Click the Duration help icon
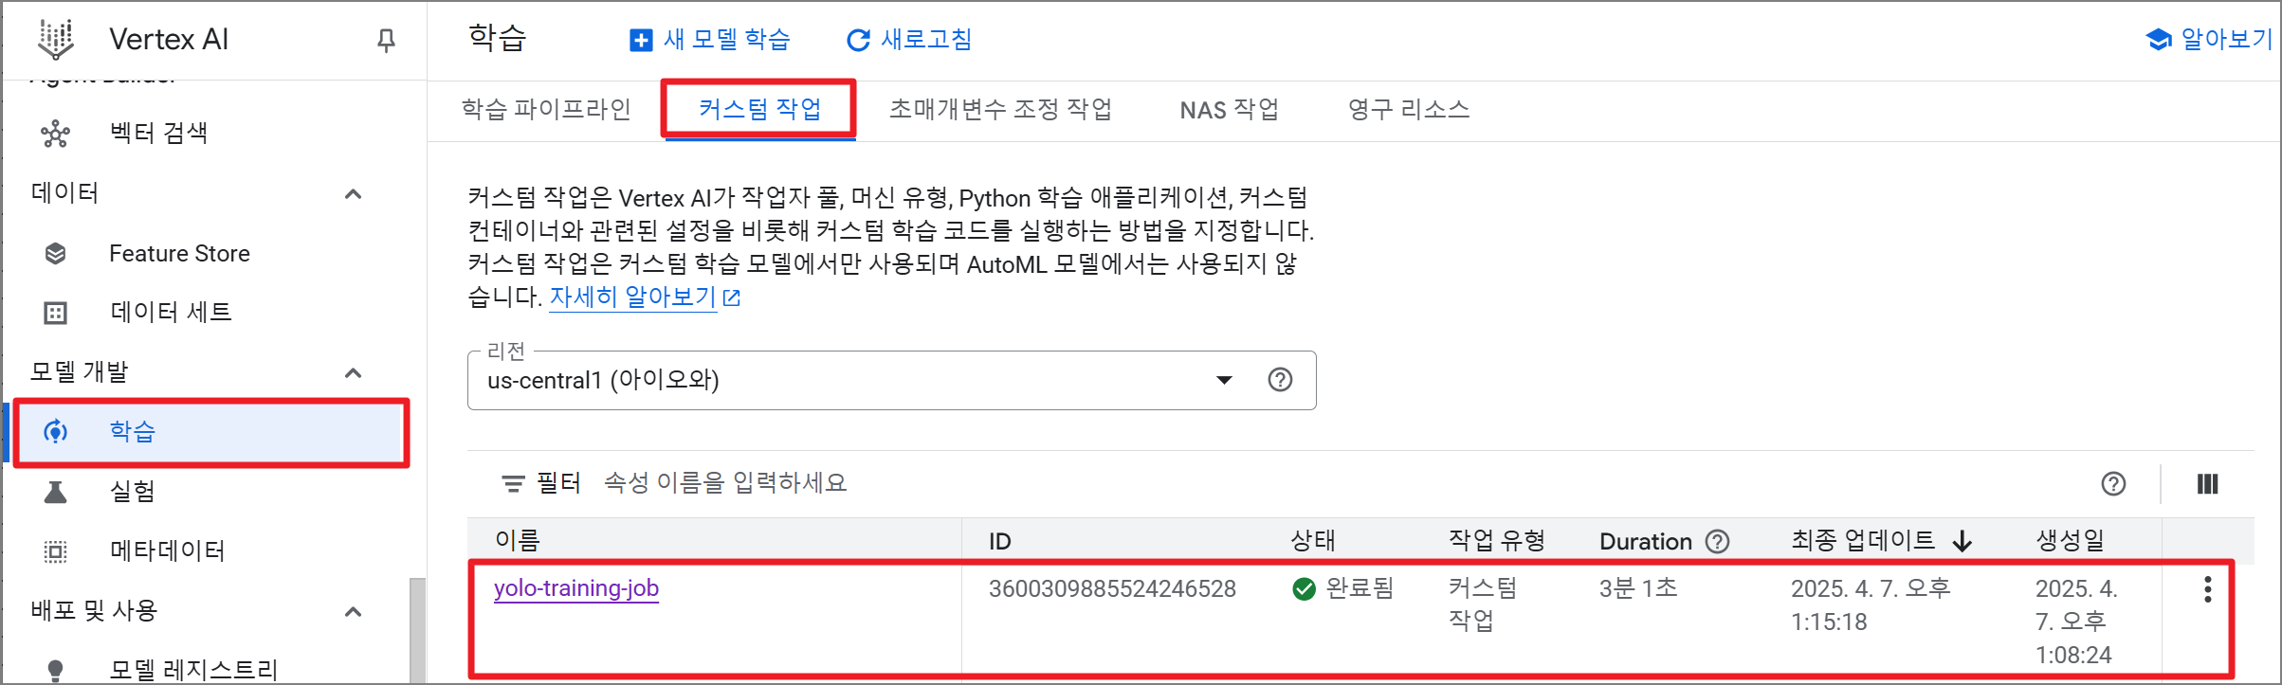 click(1717, 541)
